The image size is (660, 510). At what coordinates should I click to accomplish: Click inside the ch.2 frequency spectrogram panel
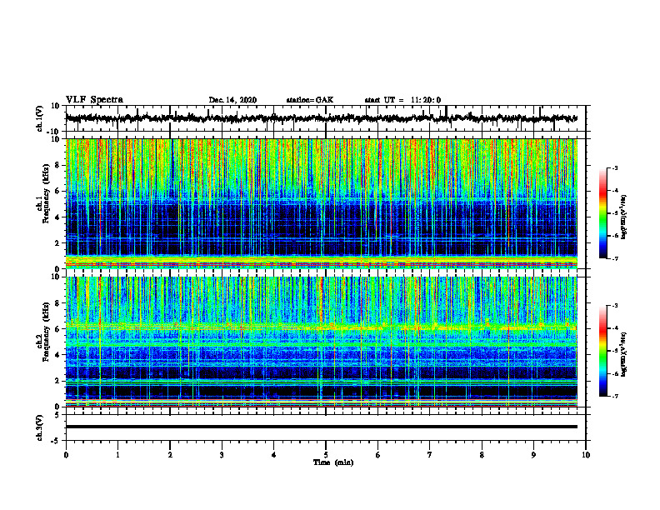(x=321, y=342)
